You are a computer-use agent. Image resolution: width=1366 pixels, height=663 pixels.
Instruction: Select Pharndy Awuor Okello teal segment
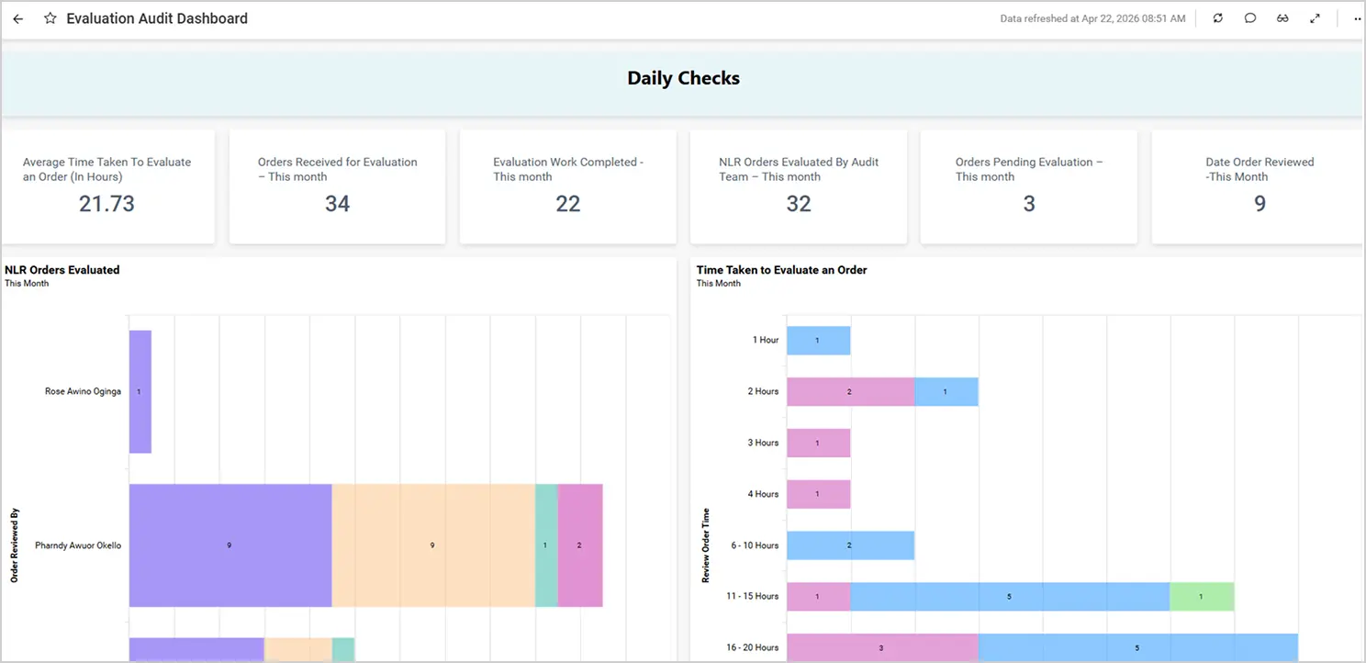(546, 545)
